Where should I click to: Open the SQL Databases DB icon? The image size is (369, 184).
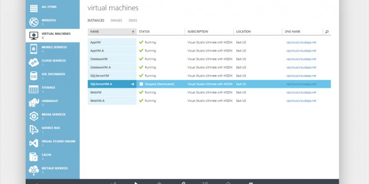point(33,76)
